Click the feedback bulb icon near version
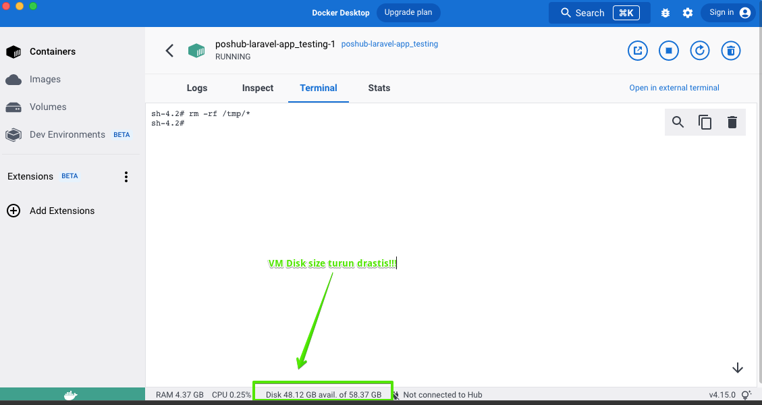 click(x=746, y=395)
